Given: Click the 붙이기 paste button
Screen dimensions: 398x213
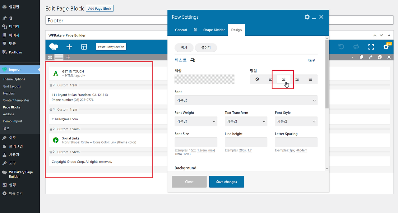Looking at the screenshot, I should coord(206,48).
